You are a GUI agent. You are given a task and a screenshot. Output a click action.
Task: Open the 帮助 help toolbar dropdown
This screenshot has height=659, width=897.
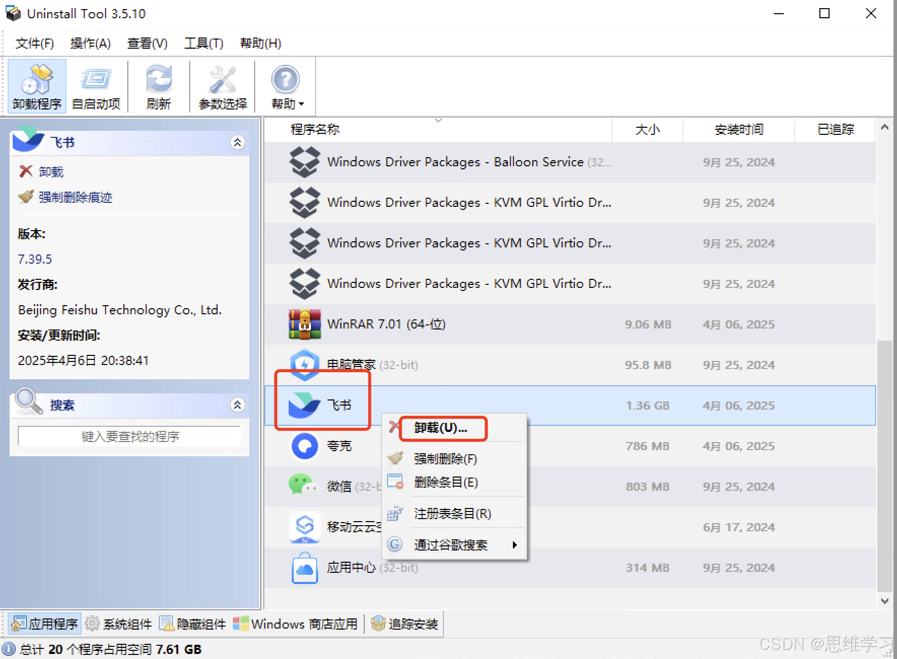pyautogui.click(x=286, y=86)
